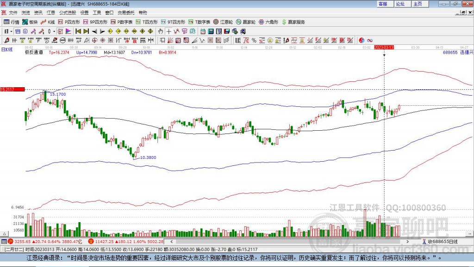This screenshot has width=474, height=267.
Task: Open the 江恩轮 Gann wheel
Action: 223,22
